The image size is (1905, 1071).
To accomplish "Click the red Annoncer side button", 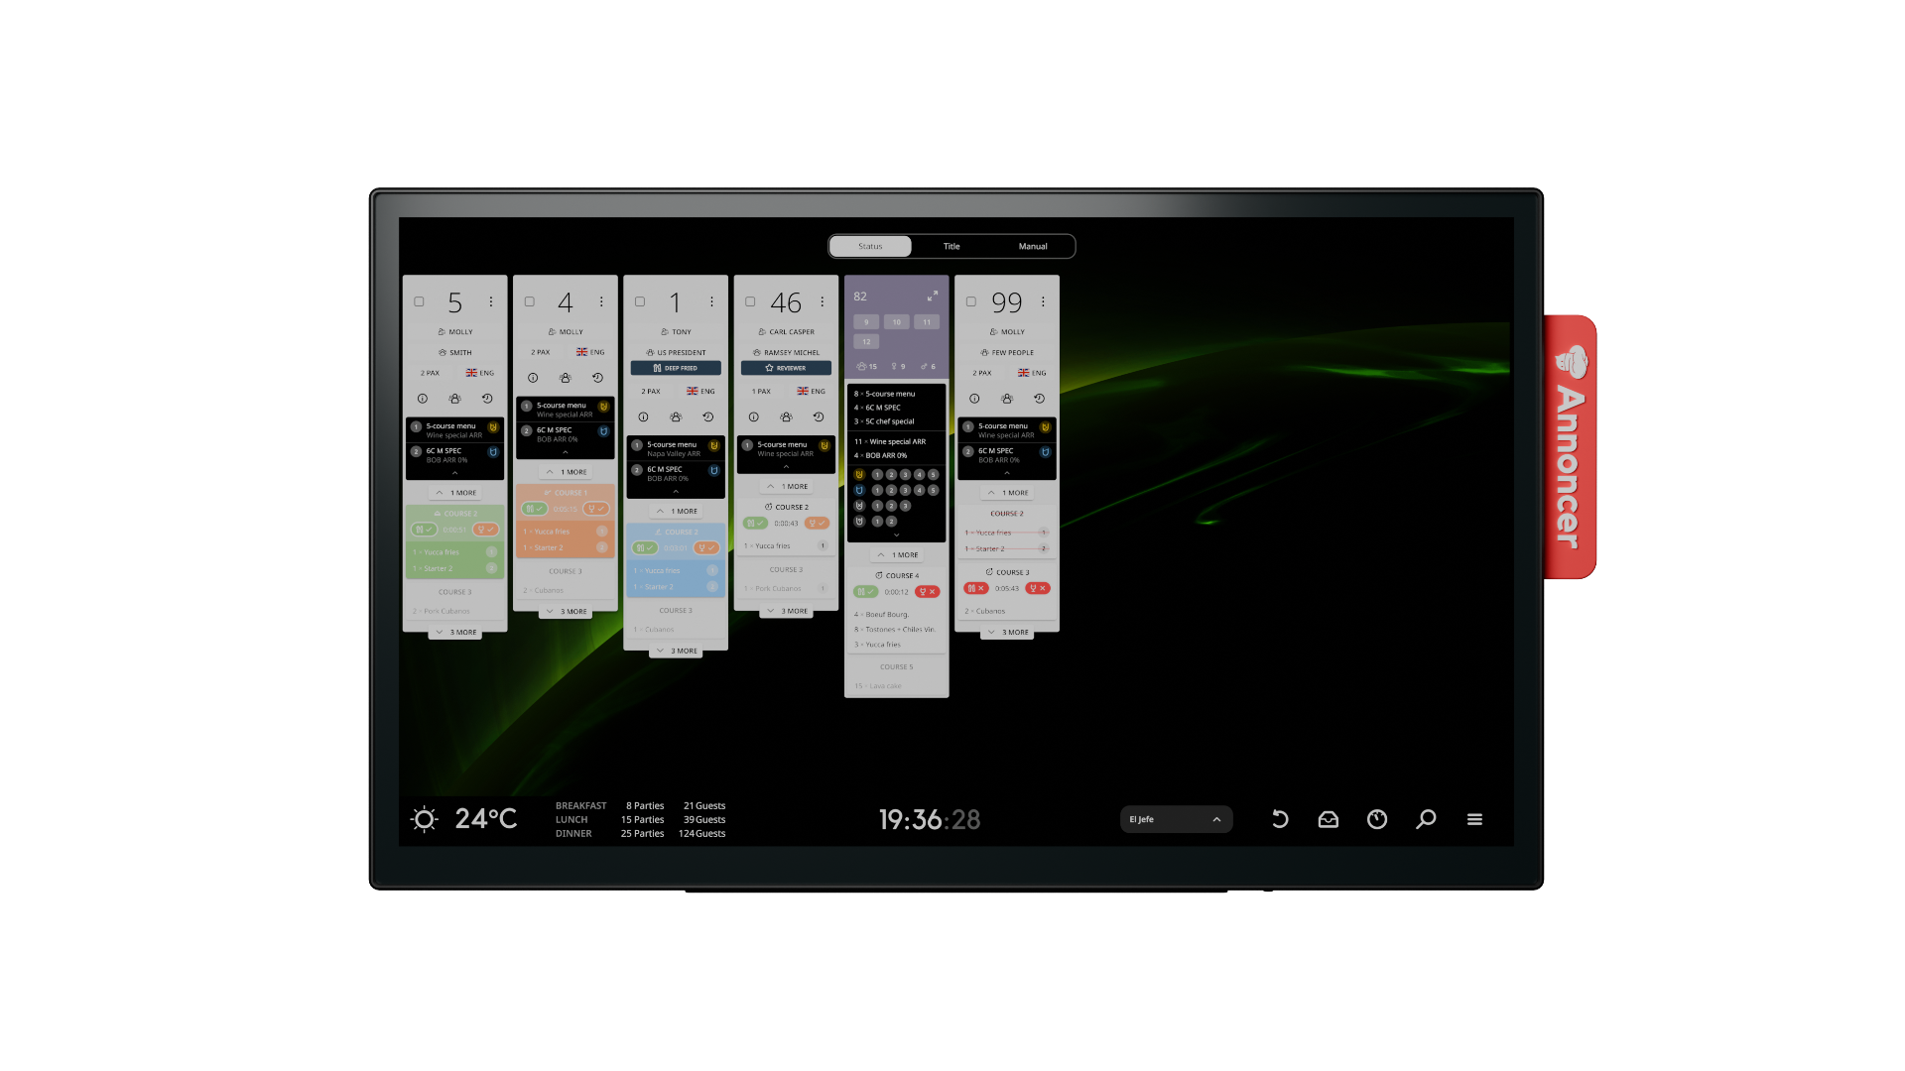I will pos(1570,446).
